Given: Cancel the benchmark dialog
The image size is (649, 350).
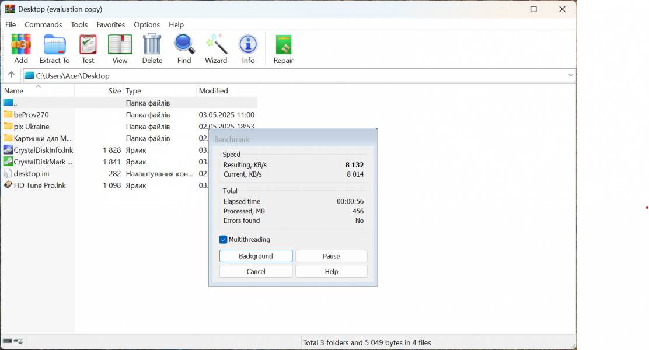Looking at the screenshot, I should click(256, 271).
